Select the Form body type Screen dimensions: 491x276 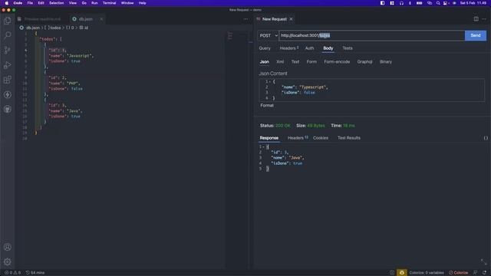pos(311,62)
